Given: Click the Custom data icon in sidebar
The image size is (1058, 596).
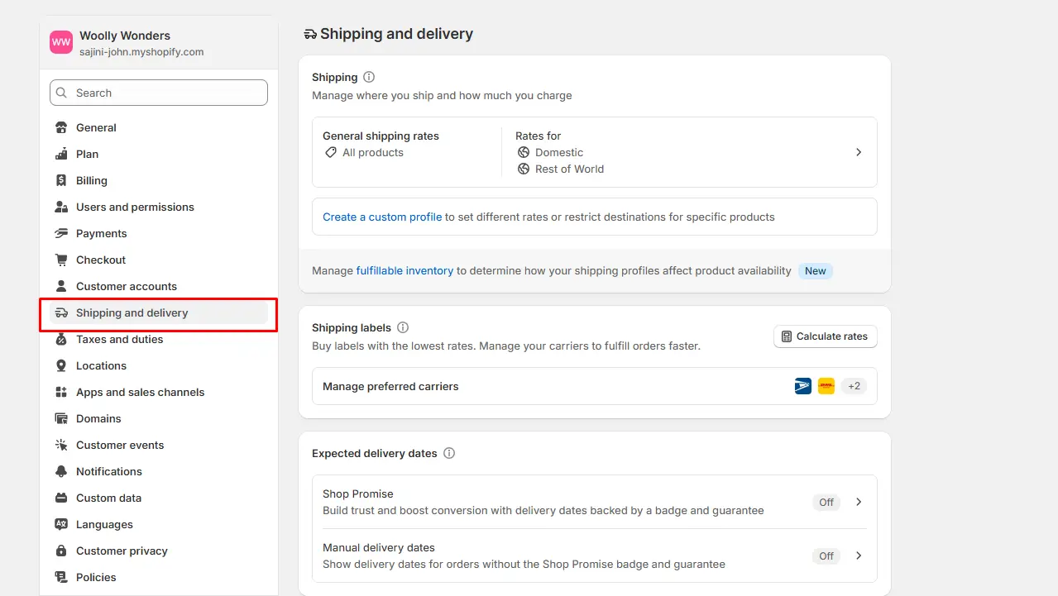Looking at the screenshot, I should tap(61, 498).
